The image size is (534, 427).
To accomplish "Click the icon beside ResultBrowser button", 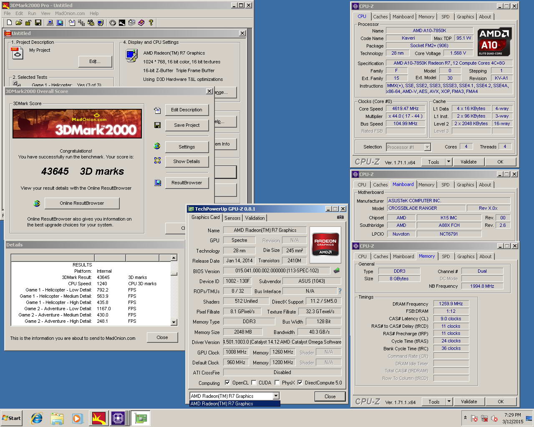I will click(x=157, y=183).
